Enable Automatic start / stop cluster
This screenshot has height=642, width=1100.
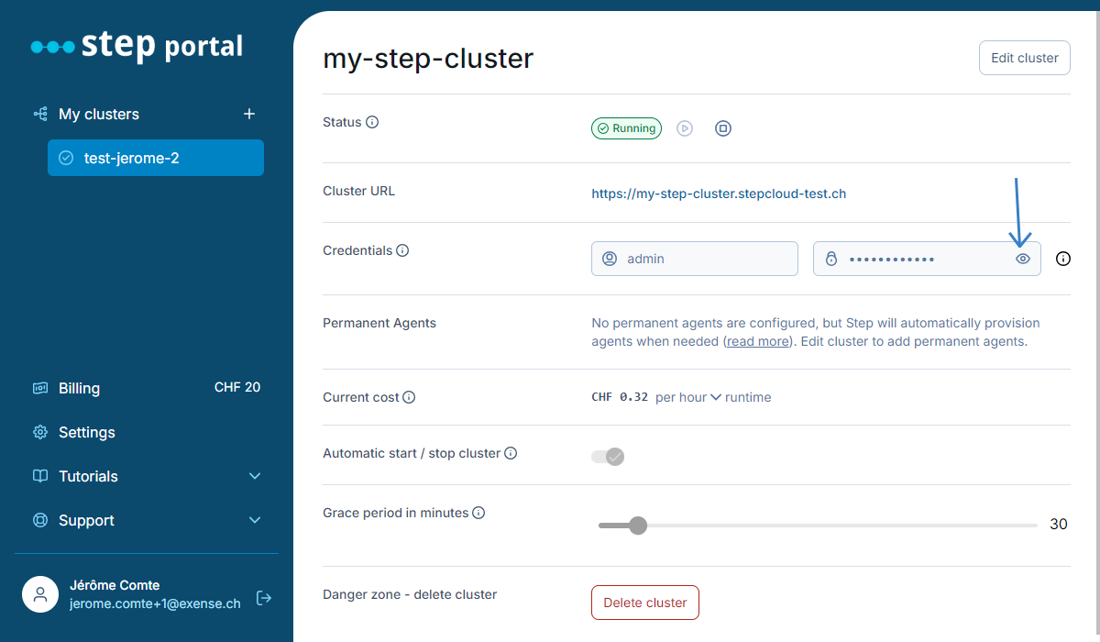607,456
